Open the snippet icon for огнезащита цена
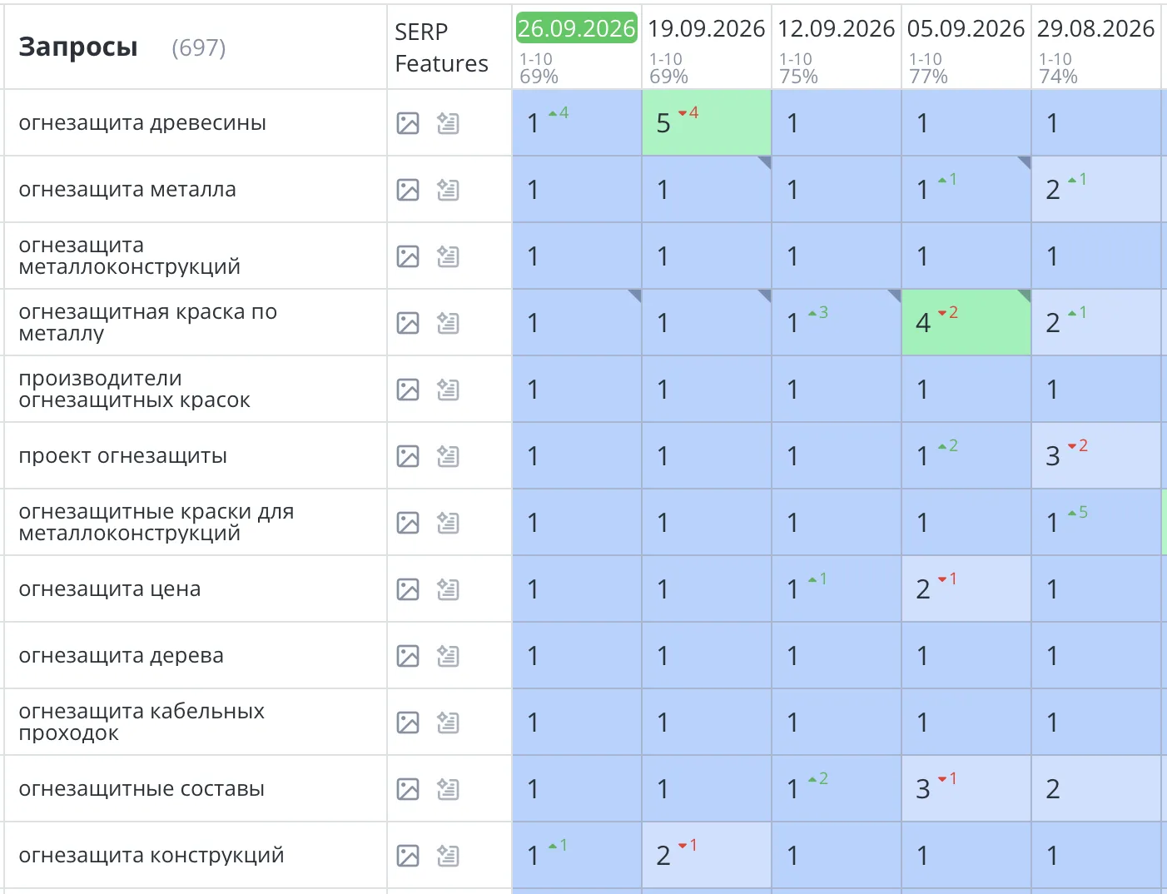Viewport: 1167px width, 894px height. pyautogui.click(x=448, y=589)
